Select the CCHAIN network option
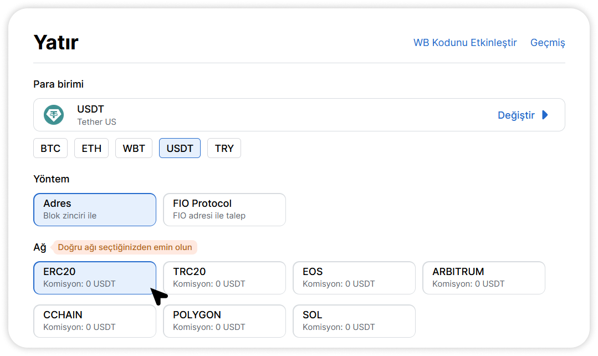Screen dimensions: 598x356 (x=95, y=321)
